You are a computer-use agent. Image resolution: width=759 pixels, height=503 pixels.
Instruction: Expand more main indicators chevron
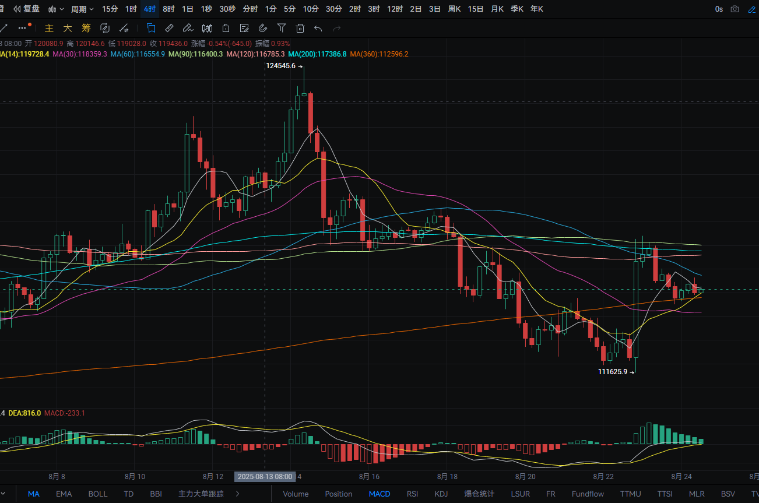(x=237, y=494)
